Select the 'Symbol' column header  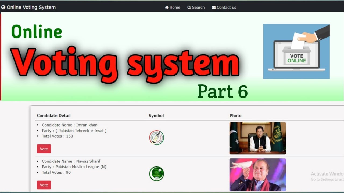tap(156, 116)
